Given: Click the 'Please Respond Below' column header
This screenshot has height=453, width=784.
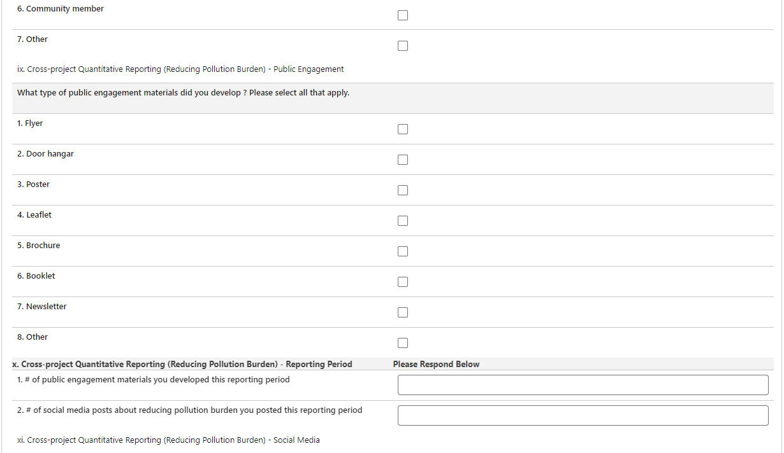Looking at the screenshot, I should [x=436, y=365].
